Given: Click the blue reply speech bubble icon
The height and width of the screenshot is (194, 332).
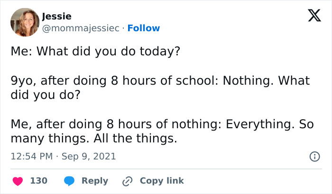Looking at the screenshot, I should 69,181.
